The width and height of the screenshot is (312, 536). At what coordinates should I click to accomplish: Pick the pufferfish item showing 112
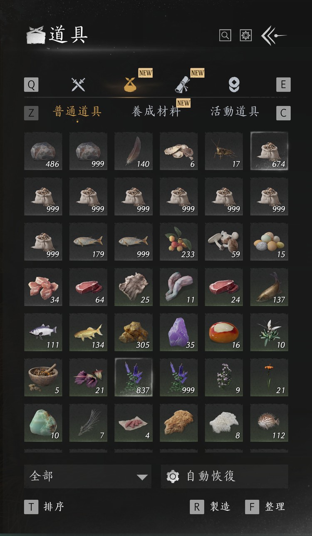click(269, 422)
